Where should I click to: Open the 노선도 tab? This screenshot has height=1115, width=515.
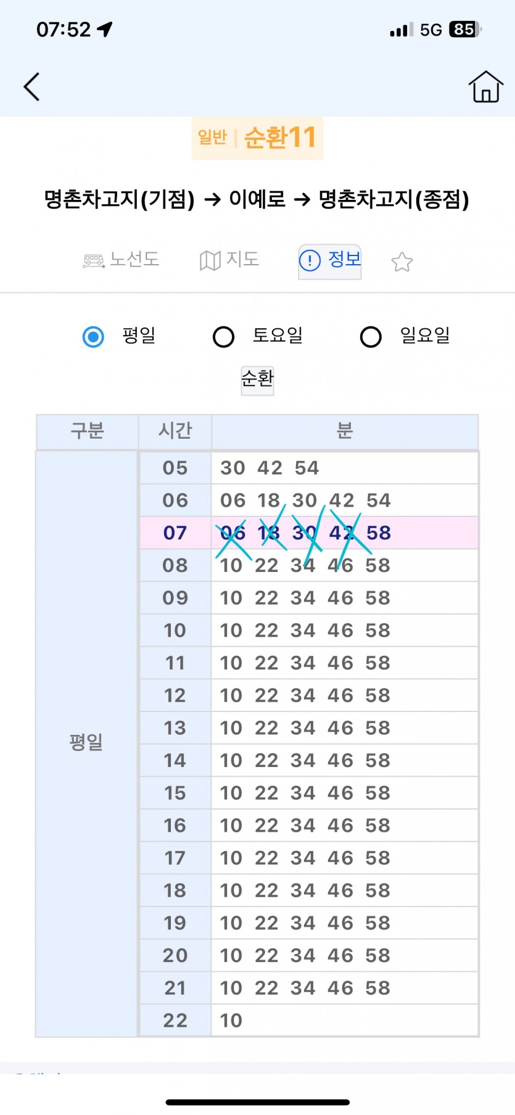[x=134, y=259]
